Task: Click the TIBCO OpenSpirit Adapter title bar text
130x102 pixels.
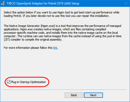Action: [x=43, y=3]
